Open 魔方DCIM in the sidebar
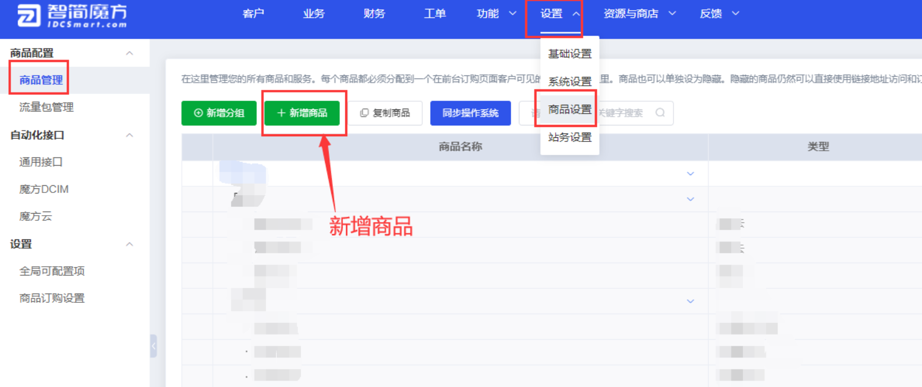 coord(44,189)
